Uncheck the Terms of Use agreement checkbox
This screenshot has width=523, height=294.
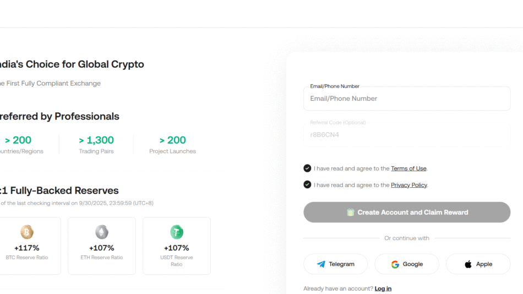pyautogui.click(x=307, y=168)
